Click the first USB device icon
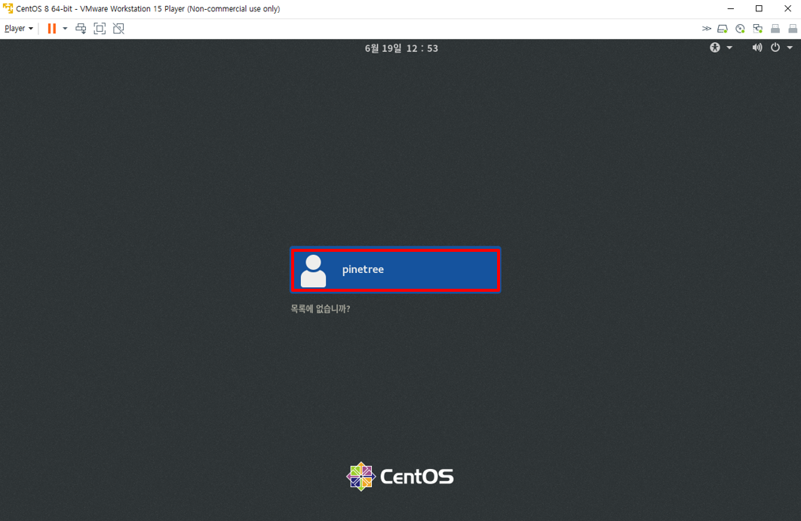This screenshot has width=801, height=521. [x=775, y=29]
